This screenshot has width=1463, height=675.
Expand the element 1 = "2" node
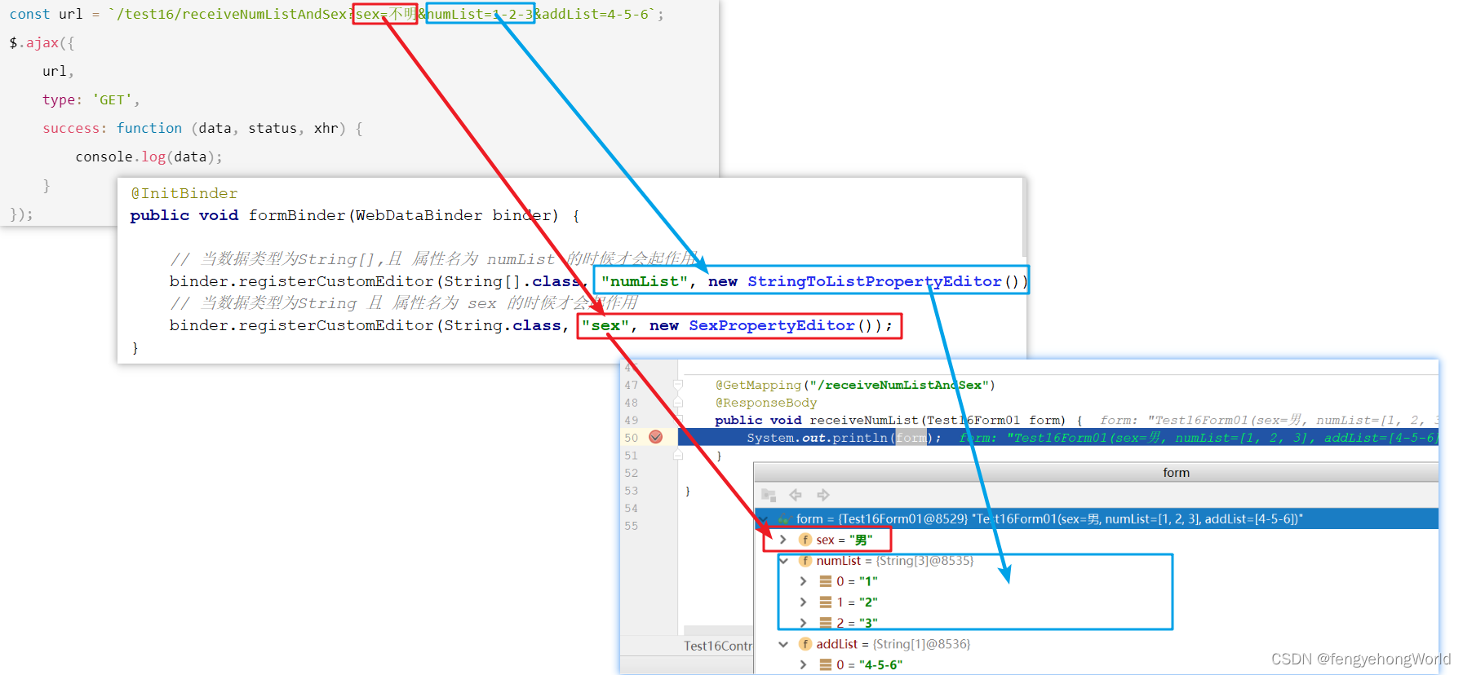click(804, 602)
